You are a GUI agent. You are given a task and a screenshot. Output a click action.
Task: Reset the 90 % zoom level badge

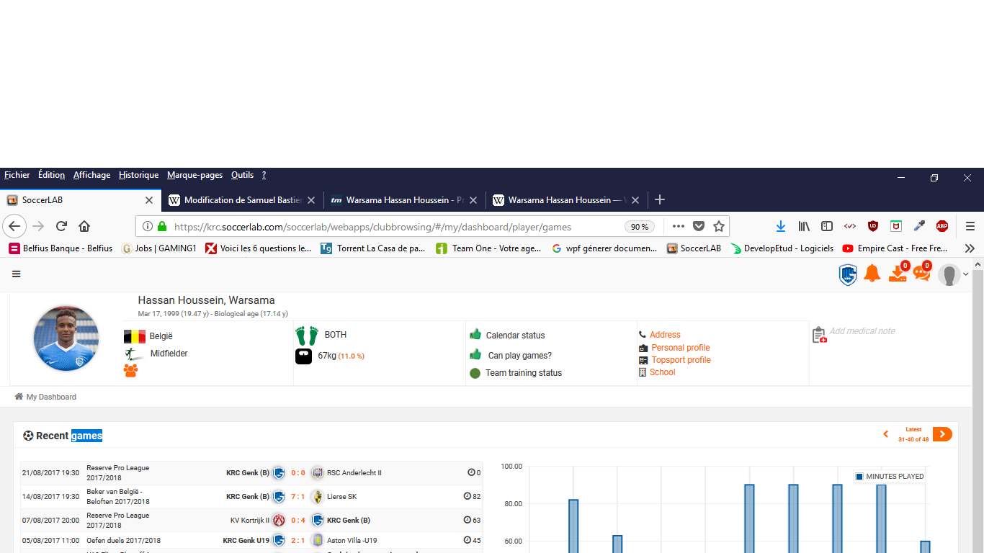640,227
